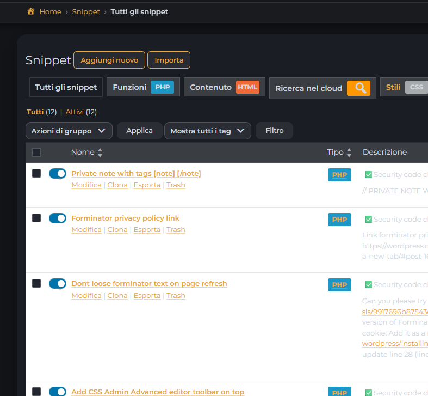Image resolution: width=428 pixels, height=396 pixels.
Task: Sort by Nome column arrows
Action: coord(100,153)
